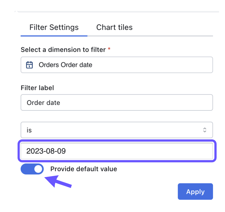Click the "Orders Order date" text in the selector

[65, 65]
